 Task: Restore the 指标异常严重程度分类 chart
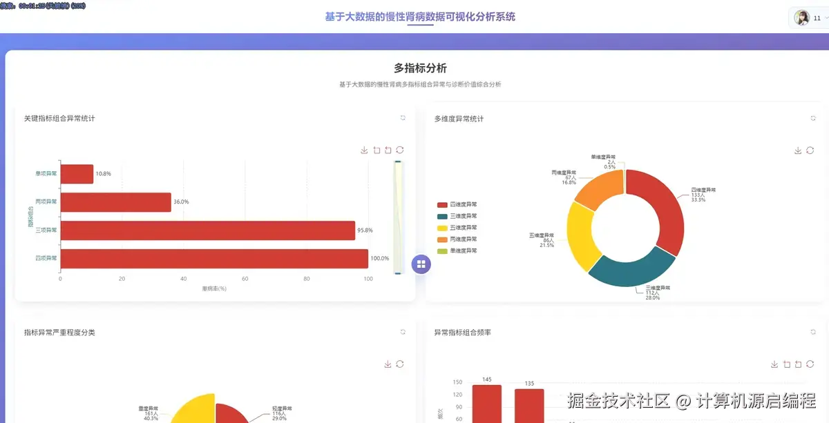pyautogui.click(x=399, y=364)
